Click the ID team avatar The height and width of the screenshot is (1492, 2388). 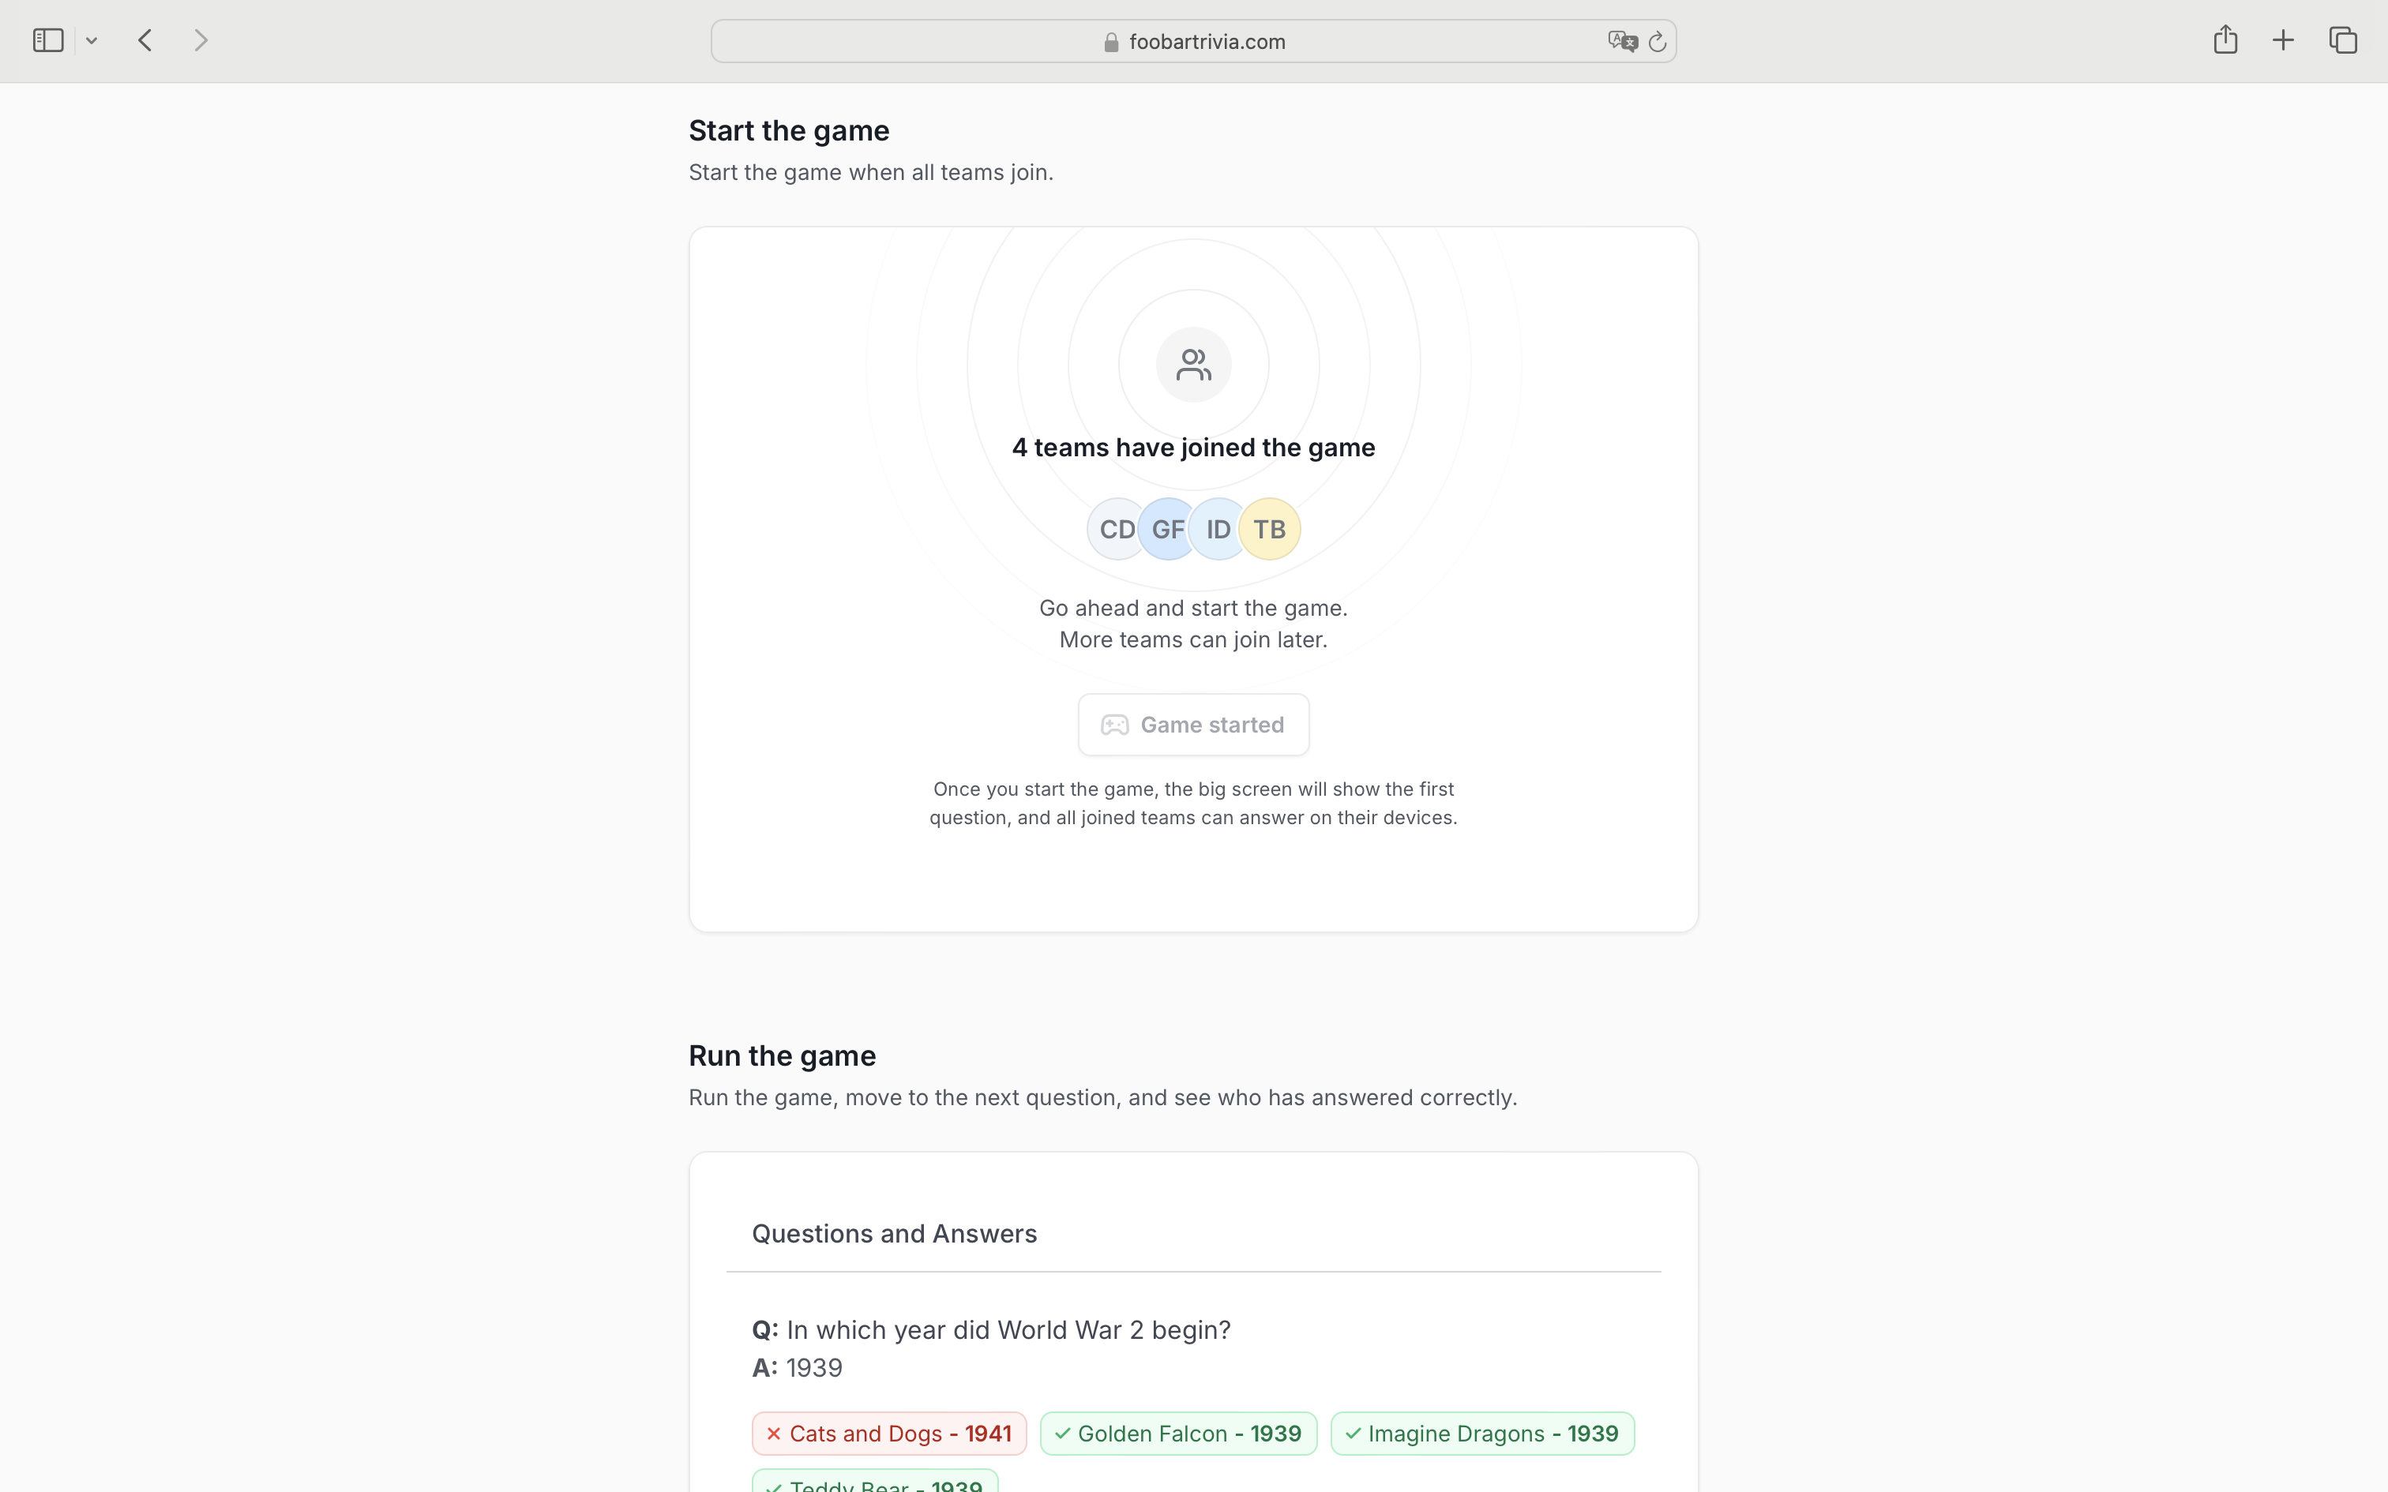click(x=1218, y=530)
